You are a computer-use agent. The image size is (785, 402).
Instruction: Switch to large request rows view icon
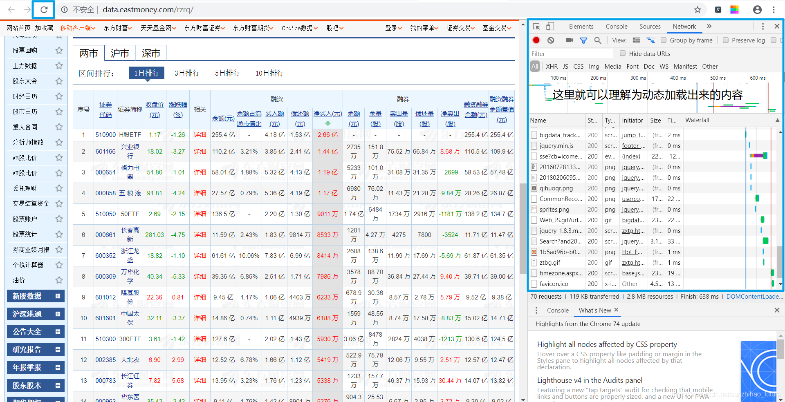pyautogui.click(x=636, y=40)
